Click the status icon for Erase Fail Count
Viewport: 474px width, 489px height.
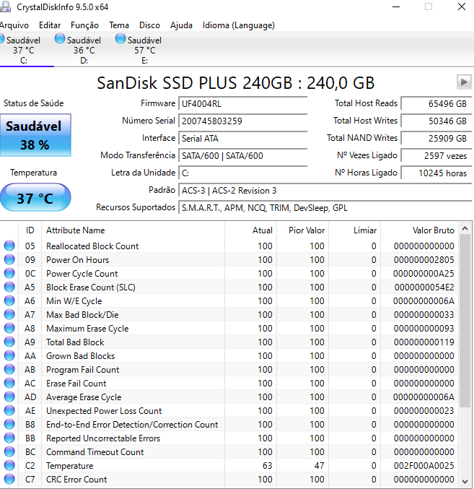coord(9,383)
